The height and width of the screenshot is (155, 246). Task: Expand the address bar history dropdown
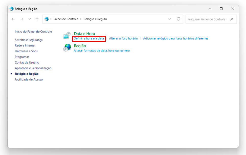tap(170, 19)
